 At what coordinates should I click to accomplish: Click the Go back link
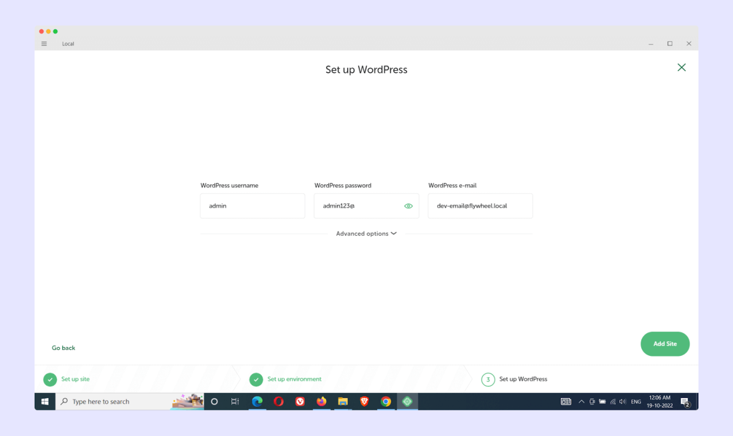point(63,348)
